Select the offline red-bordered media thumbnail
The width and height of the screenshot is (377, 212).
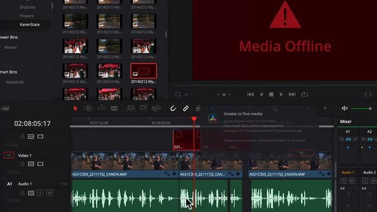coord(144,71)
